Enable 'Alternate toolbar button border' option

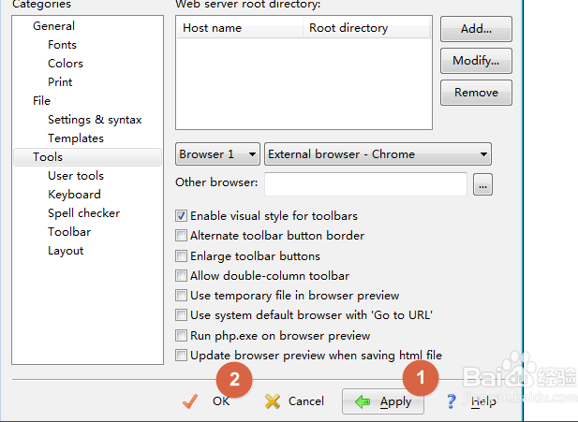point(182,236)
